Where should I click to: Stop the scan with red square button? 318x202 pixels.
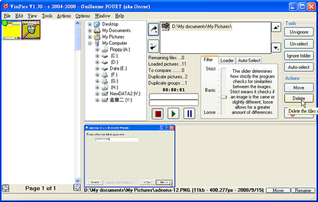tap(157, 114)
